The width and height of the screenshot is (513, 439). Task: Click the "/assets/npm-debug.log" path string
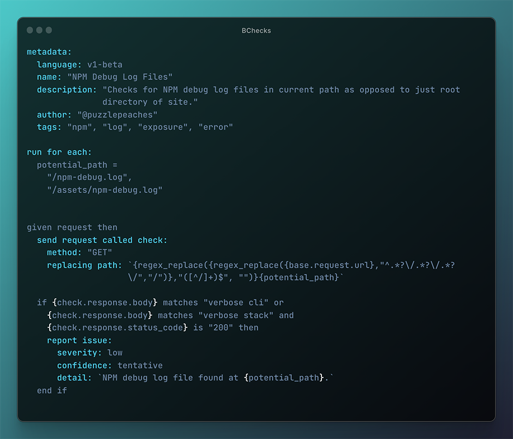pyautogui.click(x=105, y=190)
